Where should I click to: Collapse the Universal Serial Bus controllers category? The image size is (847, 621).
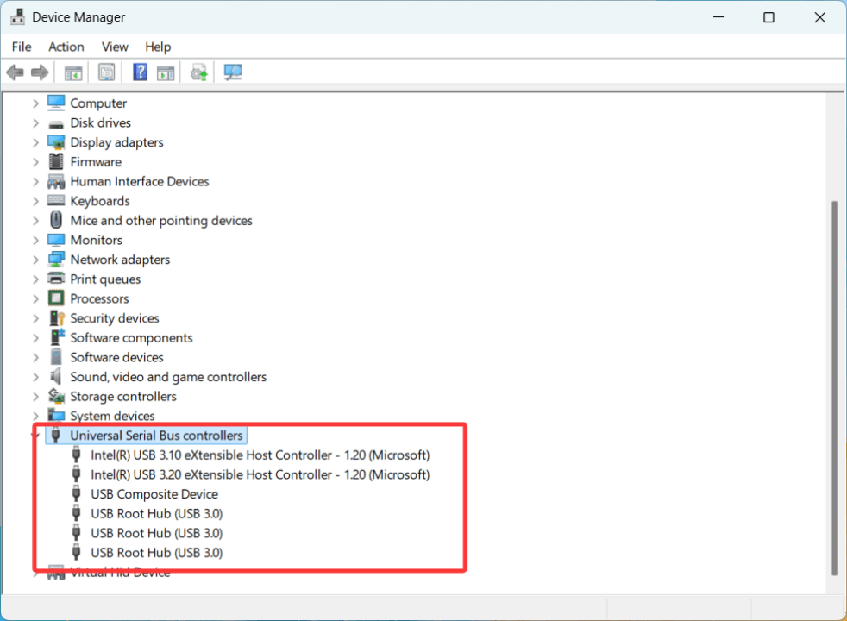(35, 435)
